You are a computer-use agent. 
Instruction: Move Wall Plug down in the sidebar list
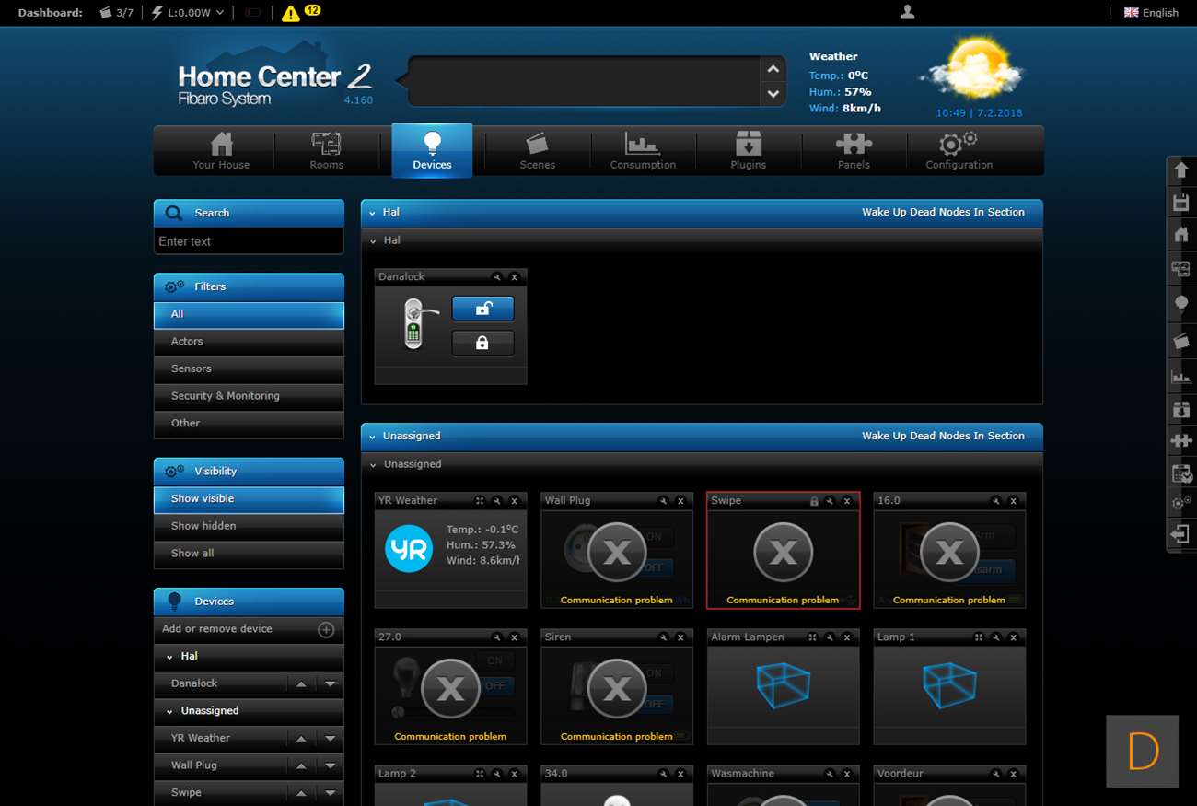click(x=330, y=765)
